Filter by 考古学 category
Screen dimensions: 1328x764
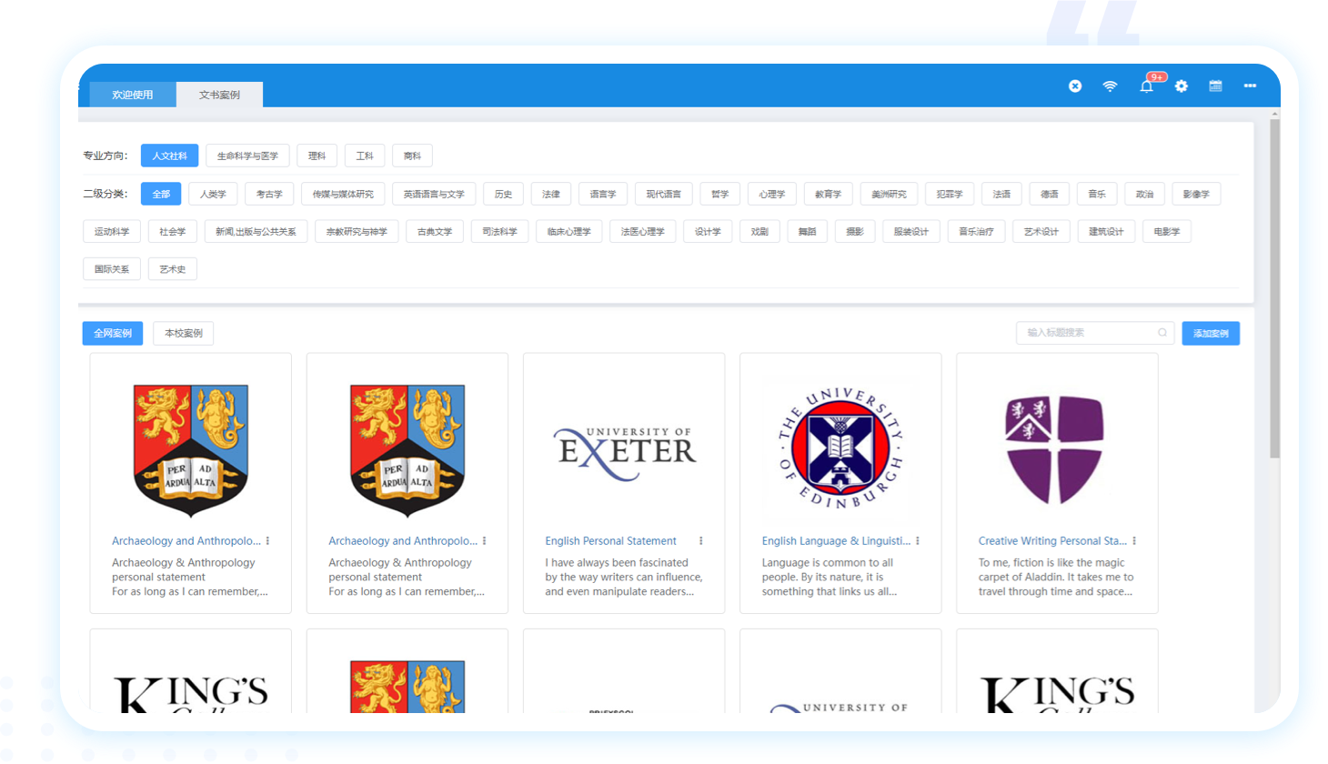point(269,194)
